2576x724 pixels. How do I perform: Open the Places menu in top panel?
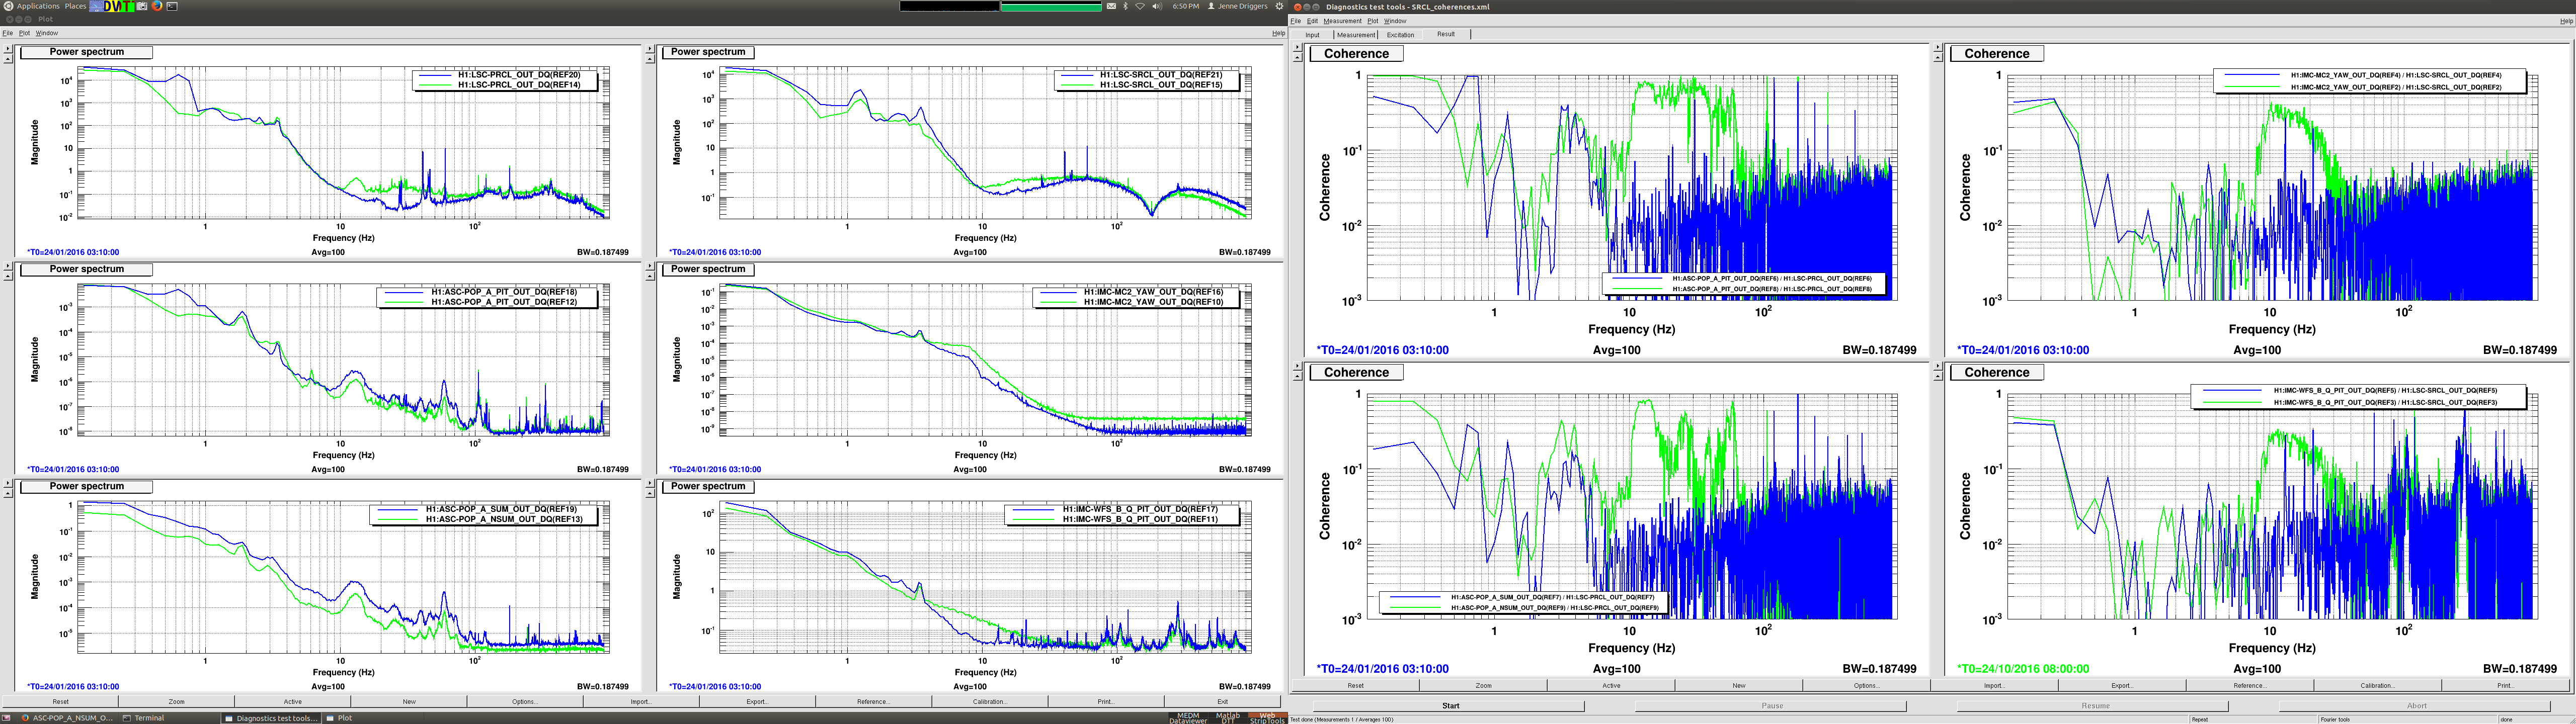(x=76, y=6)
